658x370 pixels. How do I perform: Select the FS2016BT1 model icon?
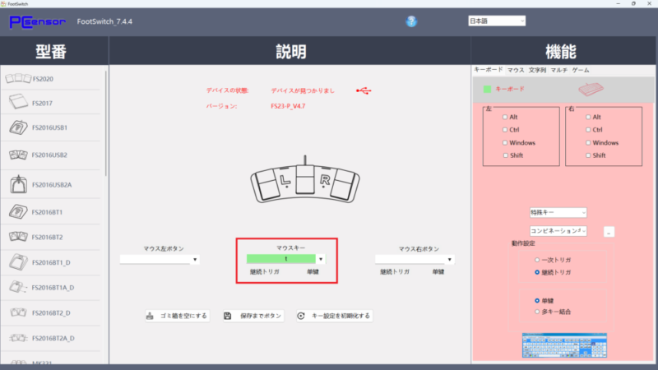pyautogui.click(x=18, y=212)
